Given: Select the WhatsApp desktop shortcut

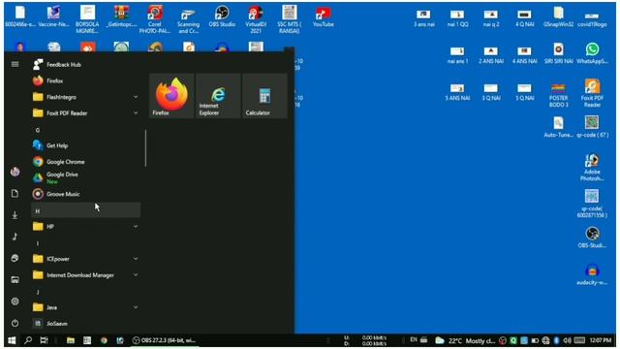Looking at the screenshot, I should [x=592, y=53].
